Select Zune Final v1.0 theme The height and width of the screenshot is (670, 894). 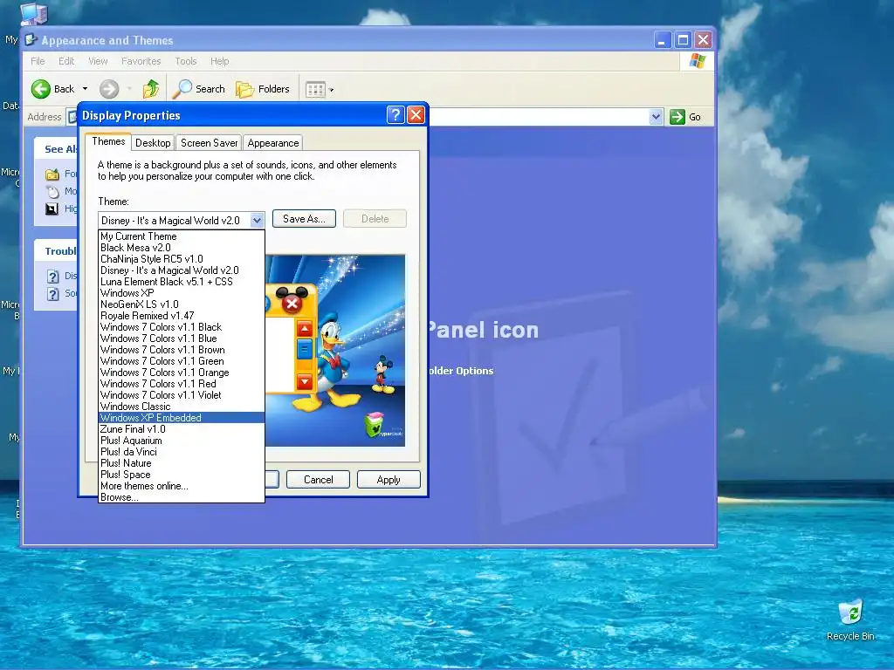click(182, 429)
